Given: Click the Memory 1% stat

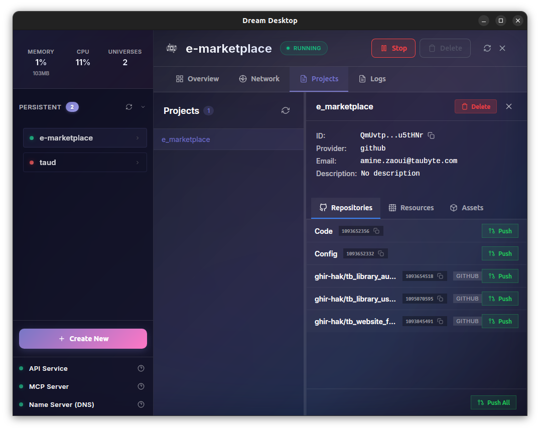Looking at the screenshot, I should coord(41,62).
